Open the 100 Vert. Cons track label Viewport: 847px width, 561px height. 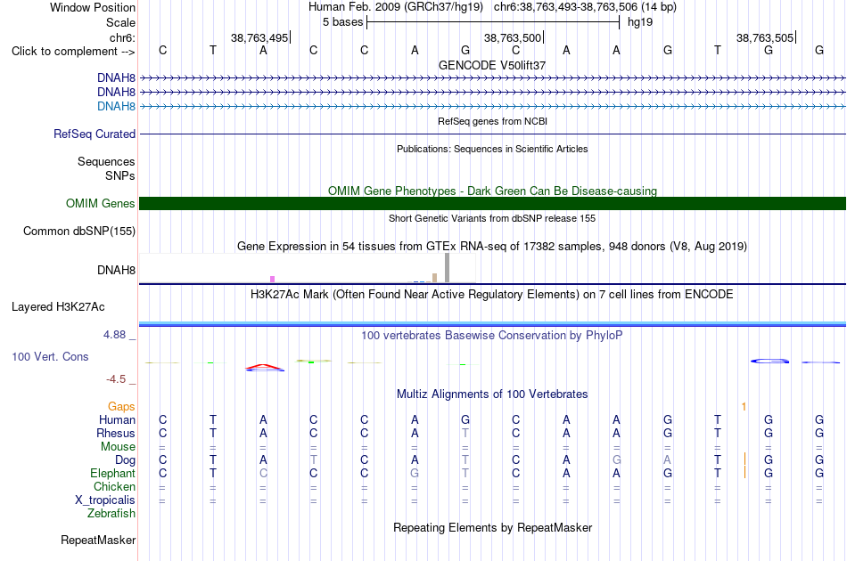click(50, 356)
